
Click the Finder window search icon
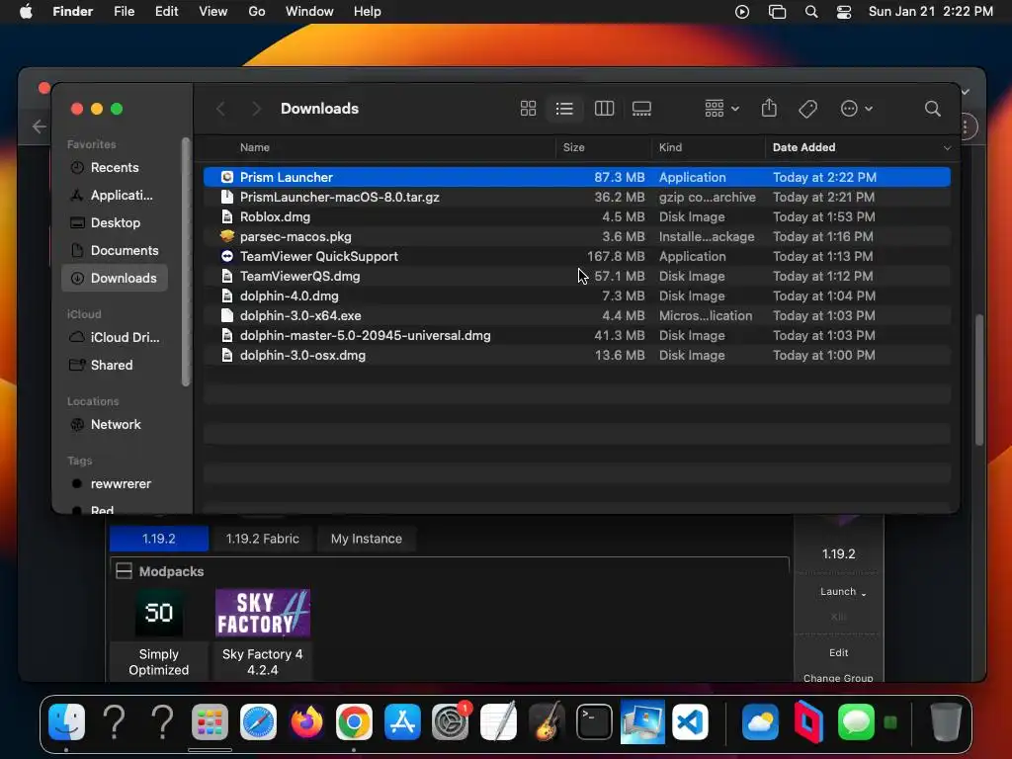(933, 109)
